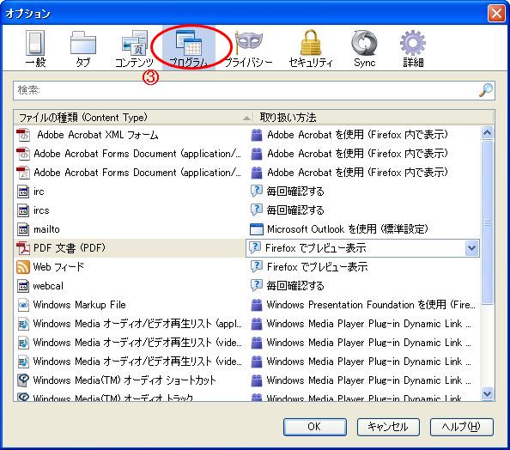Close the オプション dialog window
Screen dimensions: 510x450
[496, 14]
